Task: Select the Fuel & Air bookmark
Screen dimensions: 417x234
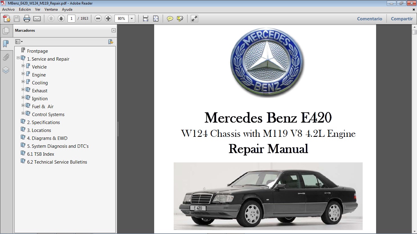Action: pos(43,107)
